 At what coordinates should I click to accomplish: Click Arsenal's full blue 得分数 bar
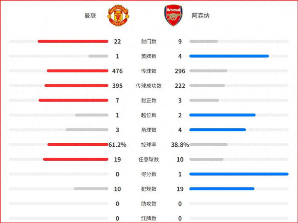[x=239, y=174]
